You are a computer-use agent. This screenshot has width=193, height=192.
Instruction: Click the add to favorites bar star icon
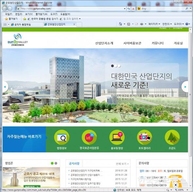[x=25, y=19]
